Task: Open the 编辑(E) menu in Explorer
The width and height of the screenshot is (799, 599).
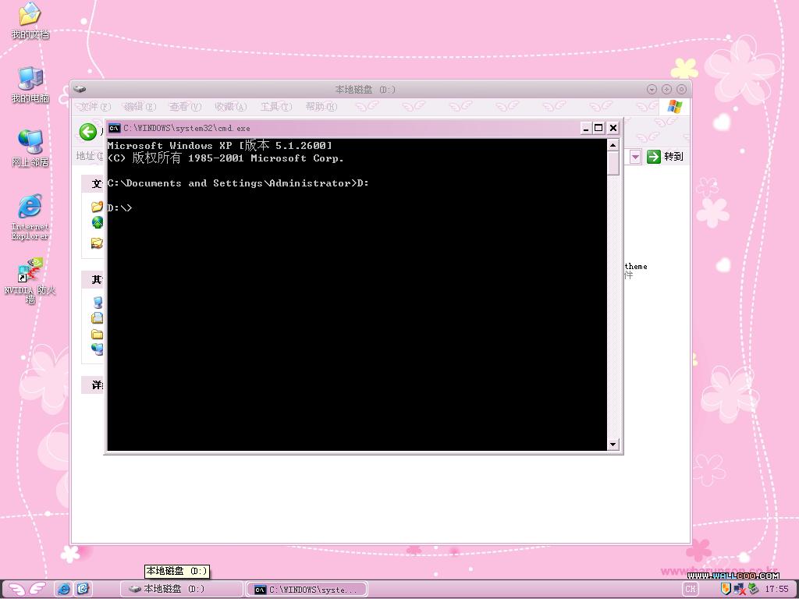Action: coord(140,106)
